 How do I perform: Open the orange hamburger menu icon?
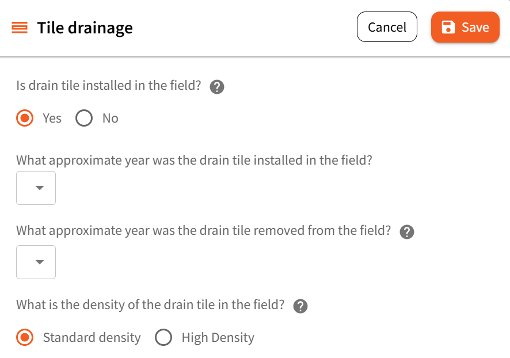[x=20, y=28]
